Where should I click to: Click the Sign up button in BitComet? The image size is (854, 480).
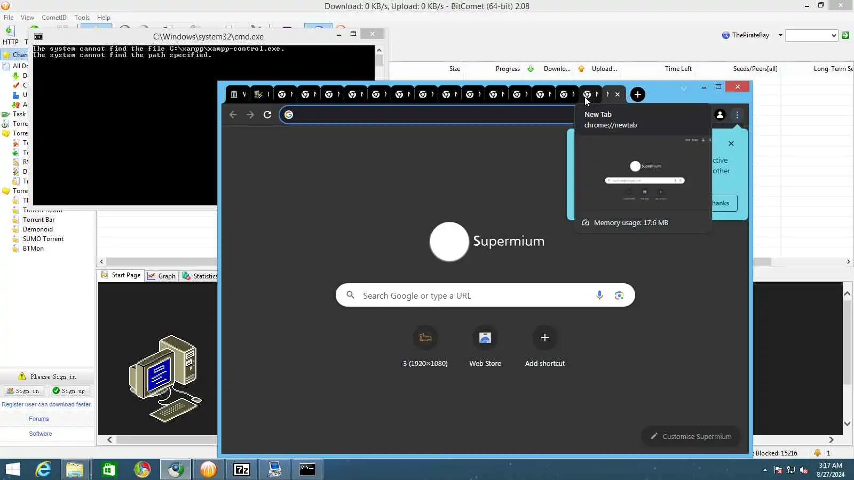click(69, 391)
